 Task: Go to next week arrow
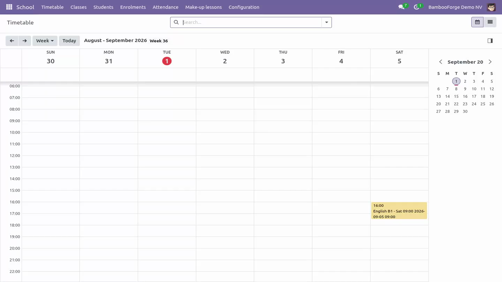click(x=25, y=40)
